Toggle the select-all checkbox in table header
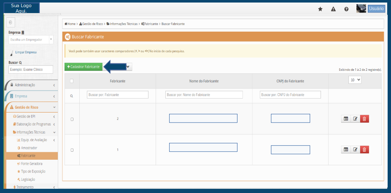The image size is (391, 193). (x=72, y=81)
